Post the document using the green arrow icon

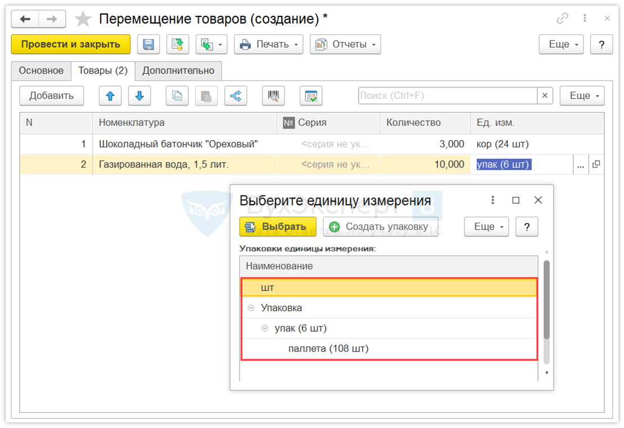pos(178,44)
